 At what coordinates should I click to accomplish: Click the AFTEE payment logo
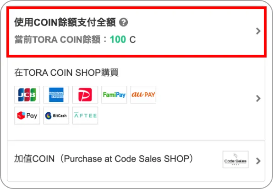click(85, 115)
